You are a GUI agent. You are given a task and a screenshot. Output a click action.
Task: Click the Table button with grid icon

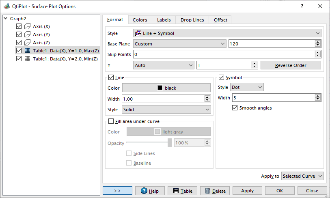click(x=182, y=191)
